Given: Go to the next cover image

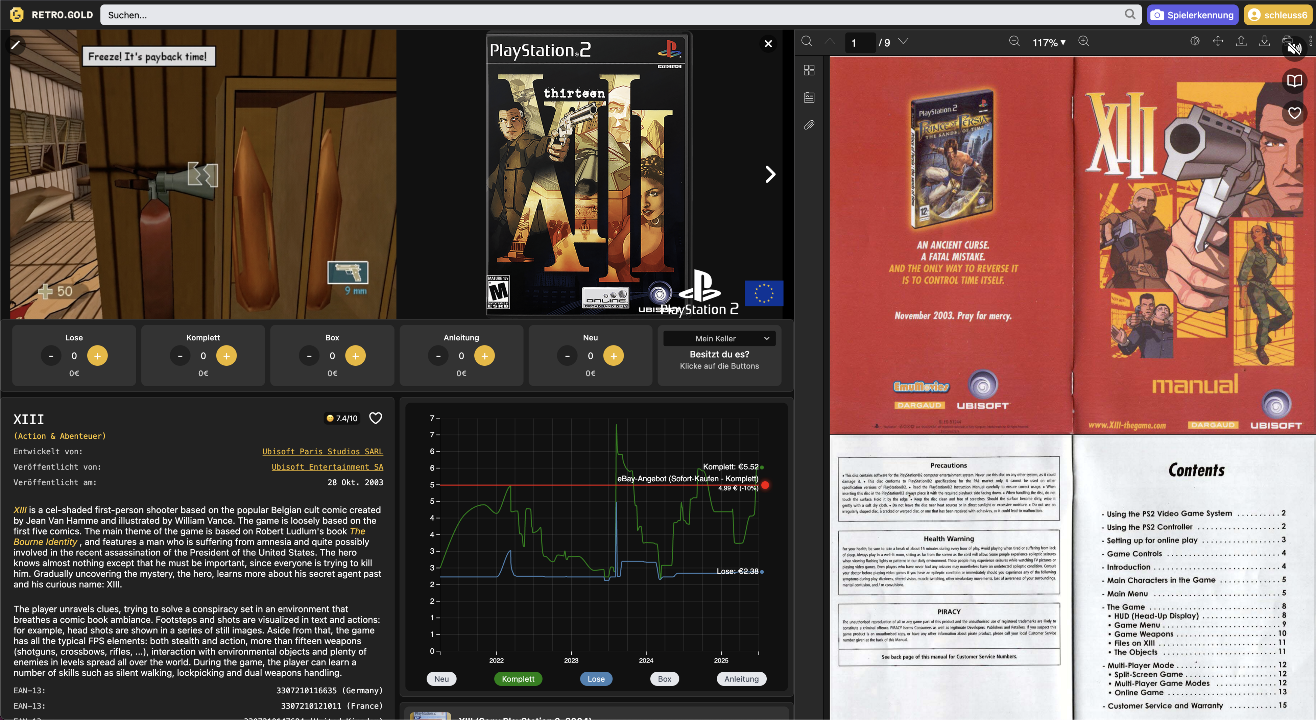Looking at the screenshot, I should [x=770, y=174].
